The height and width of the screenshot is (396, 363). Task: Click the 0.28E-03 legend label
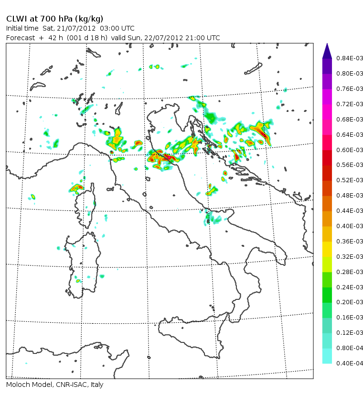click(350, 272)
